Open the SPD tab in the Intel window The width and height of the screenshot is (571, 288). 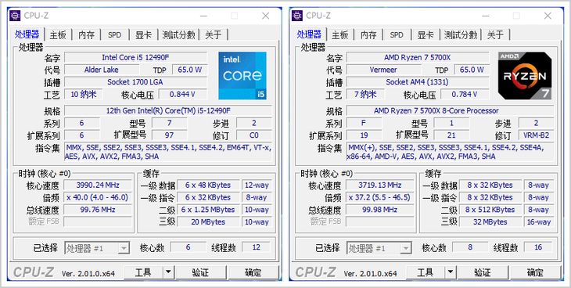tap(114, 35)
